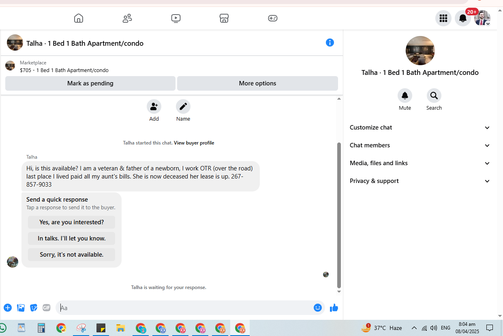Click the Add people icon

point(154,106)
